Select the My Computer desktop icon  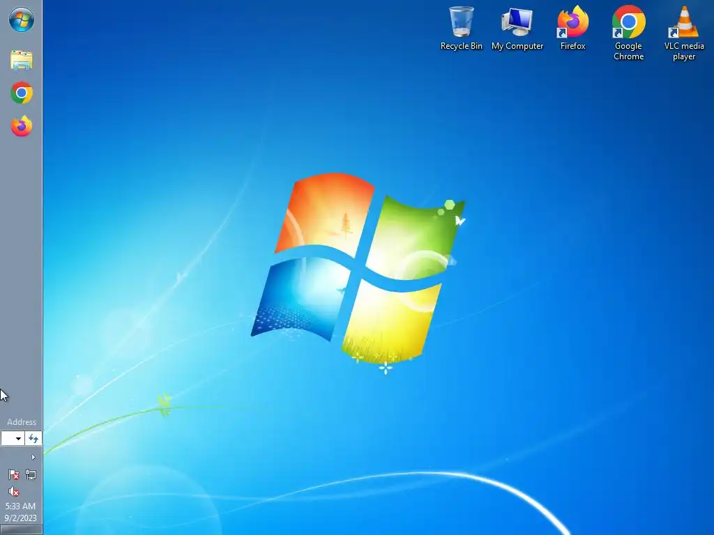coord(517,28)
